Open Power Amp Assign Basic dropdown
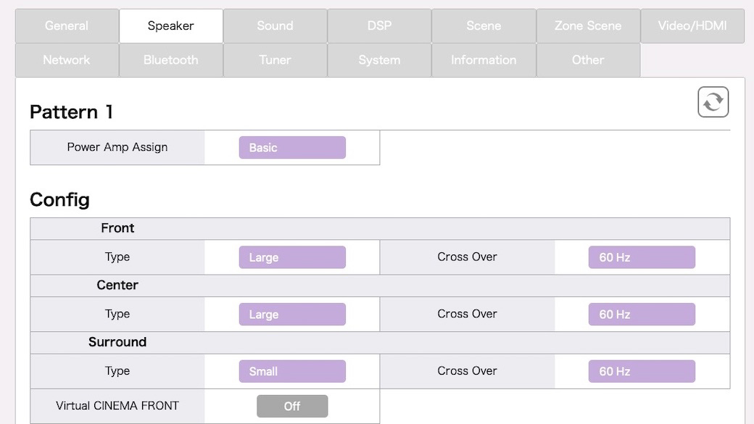The height and width of the screenshot is (424, 754). 292,148
